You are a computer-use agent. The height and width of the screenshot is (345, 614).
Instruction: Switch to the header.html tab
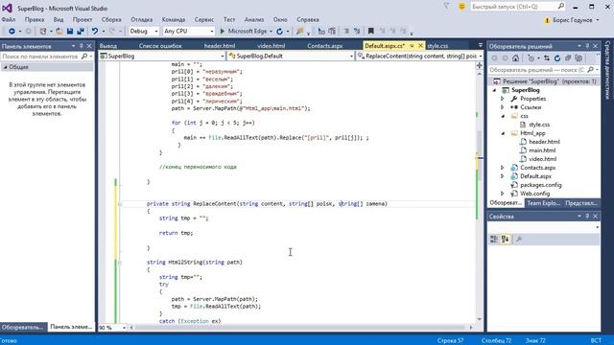(x=220, y=46)
